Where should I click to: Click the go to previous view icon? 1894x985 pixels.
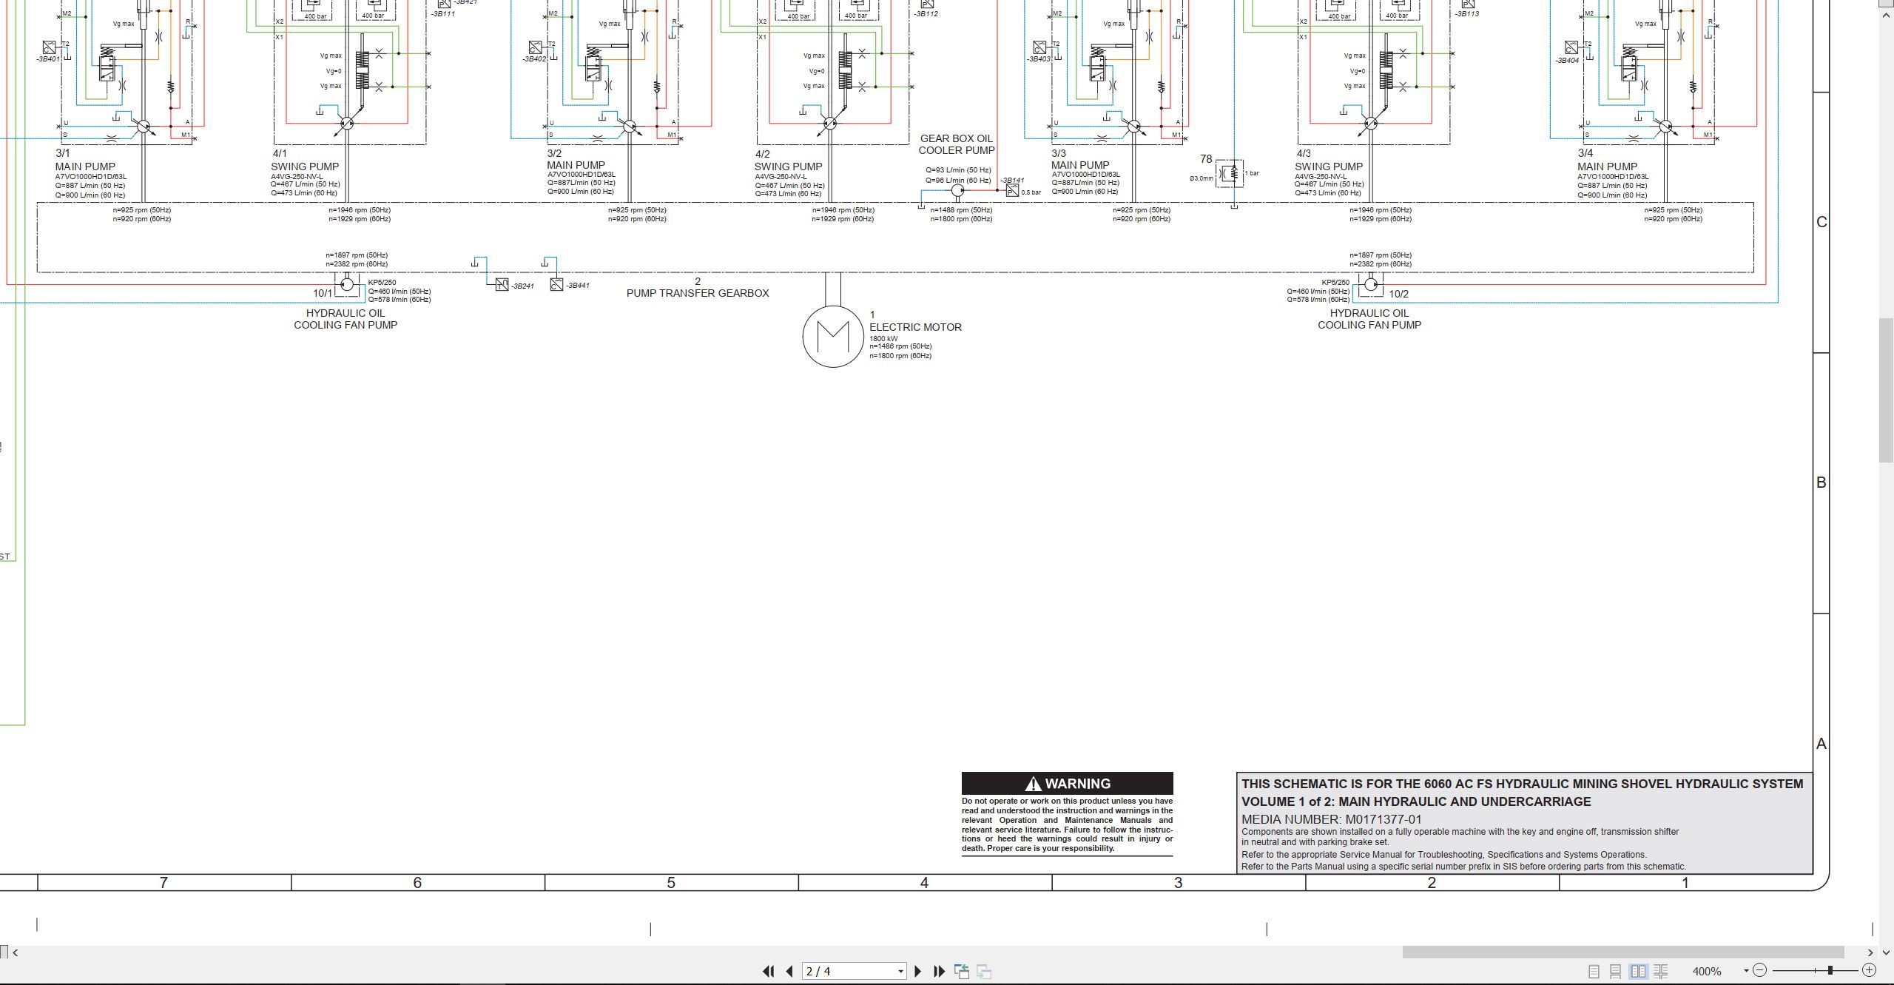[962, 971]
